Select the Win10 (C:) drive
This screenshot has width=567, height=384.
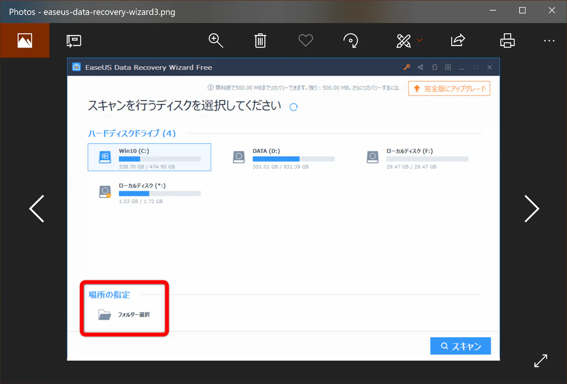click(149, 157)
